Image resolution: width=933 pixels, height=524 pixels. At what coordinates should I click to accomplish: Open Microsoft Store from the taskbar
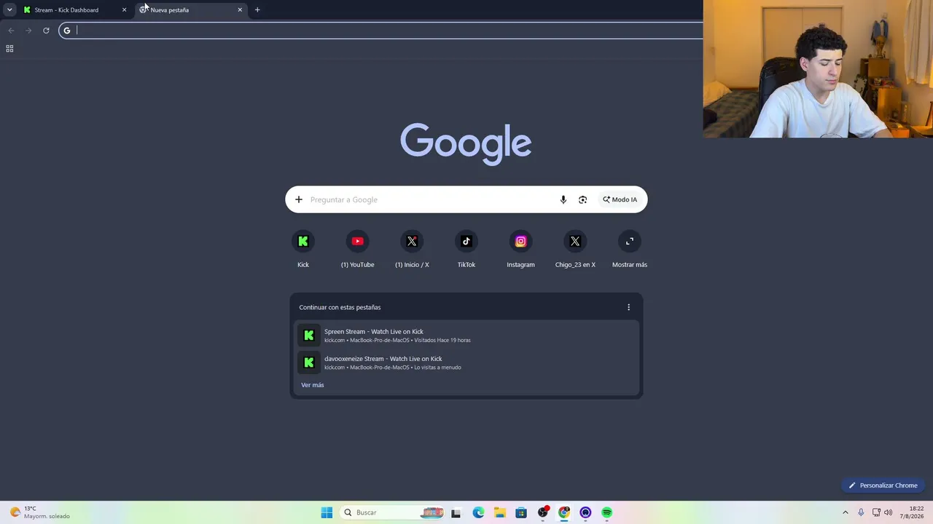[521, 512]
